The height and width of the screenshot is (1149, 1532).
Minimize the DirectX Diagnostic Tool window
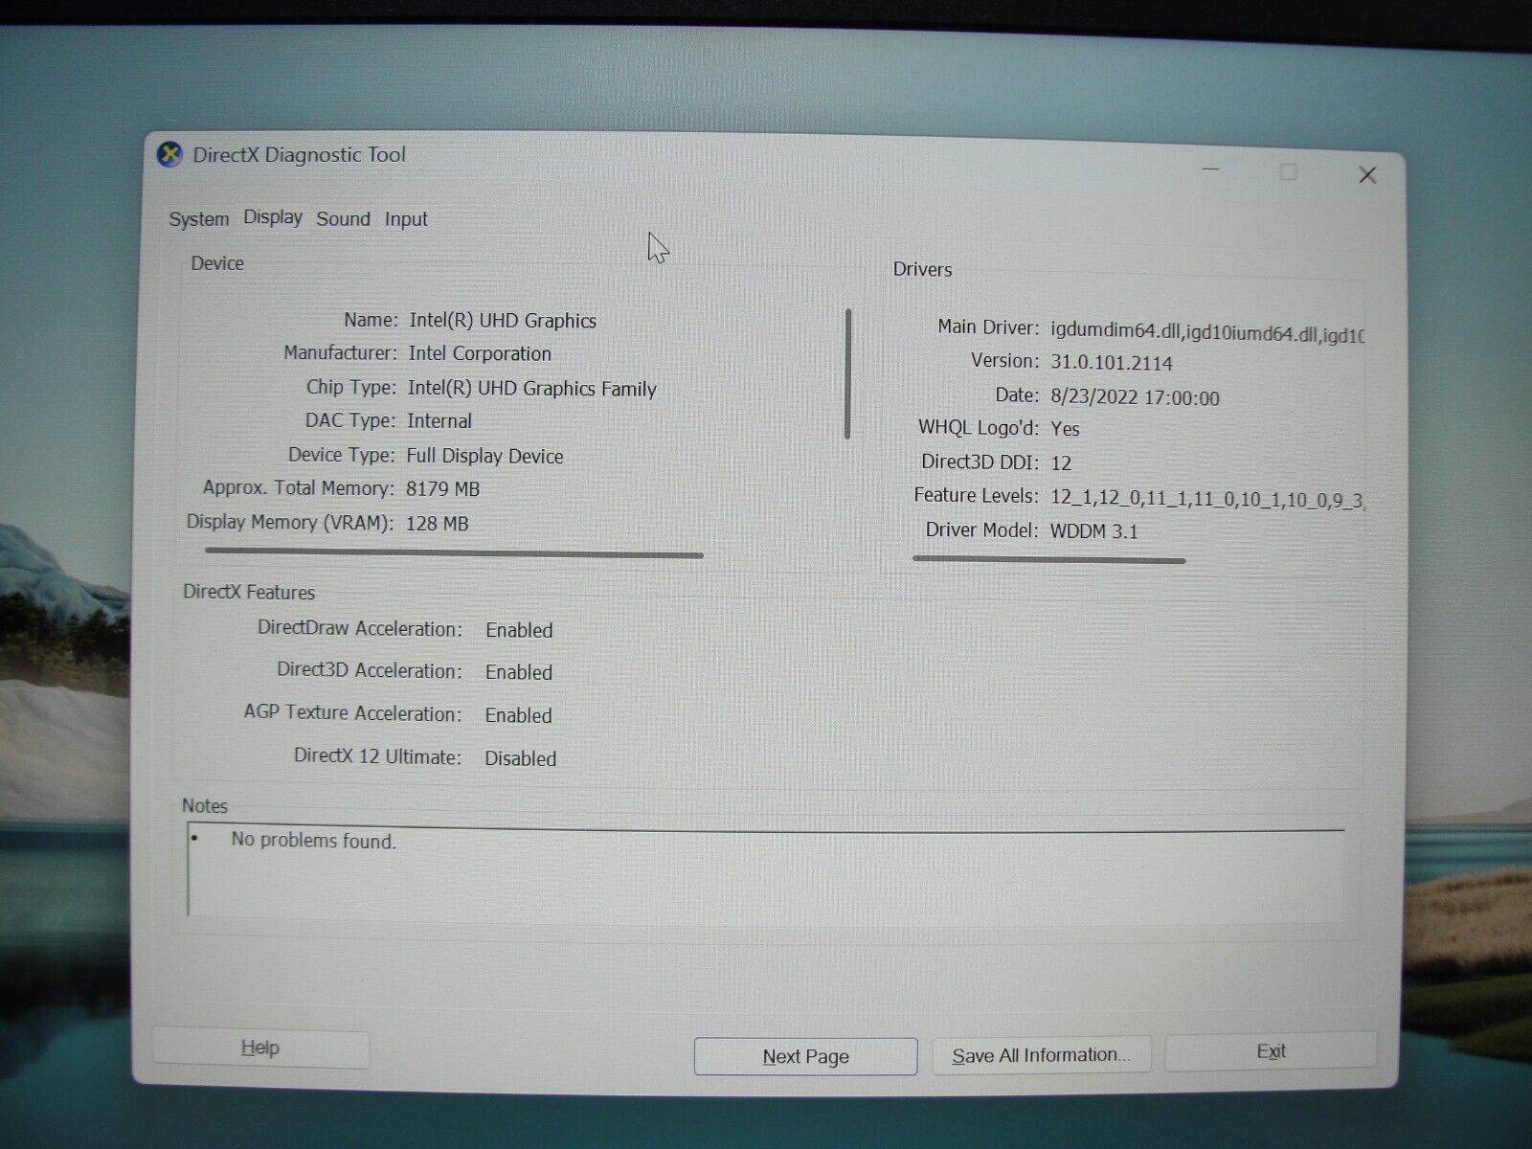[x=1210, y=170]
